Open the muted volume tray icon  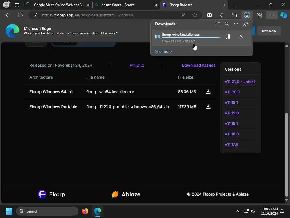[x=253, y=211]
